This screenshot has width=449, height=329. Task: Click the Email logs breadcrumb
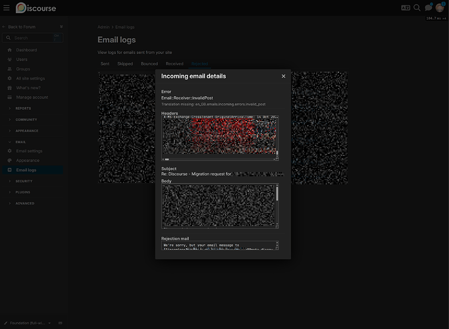[125, 27]
